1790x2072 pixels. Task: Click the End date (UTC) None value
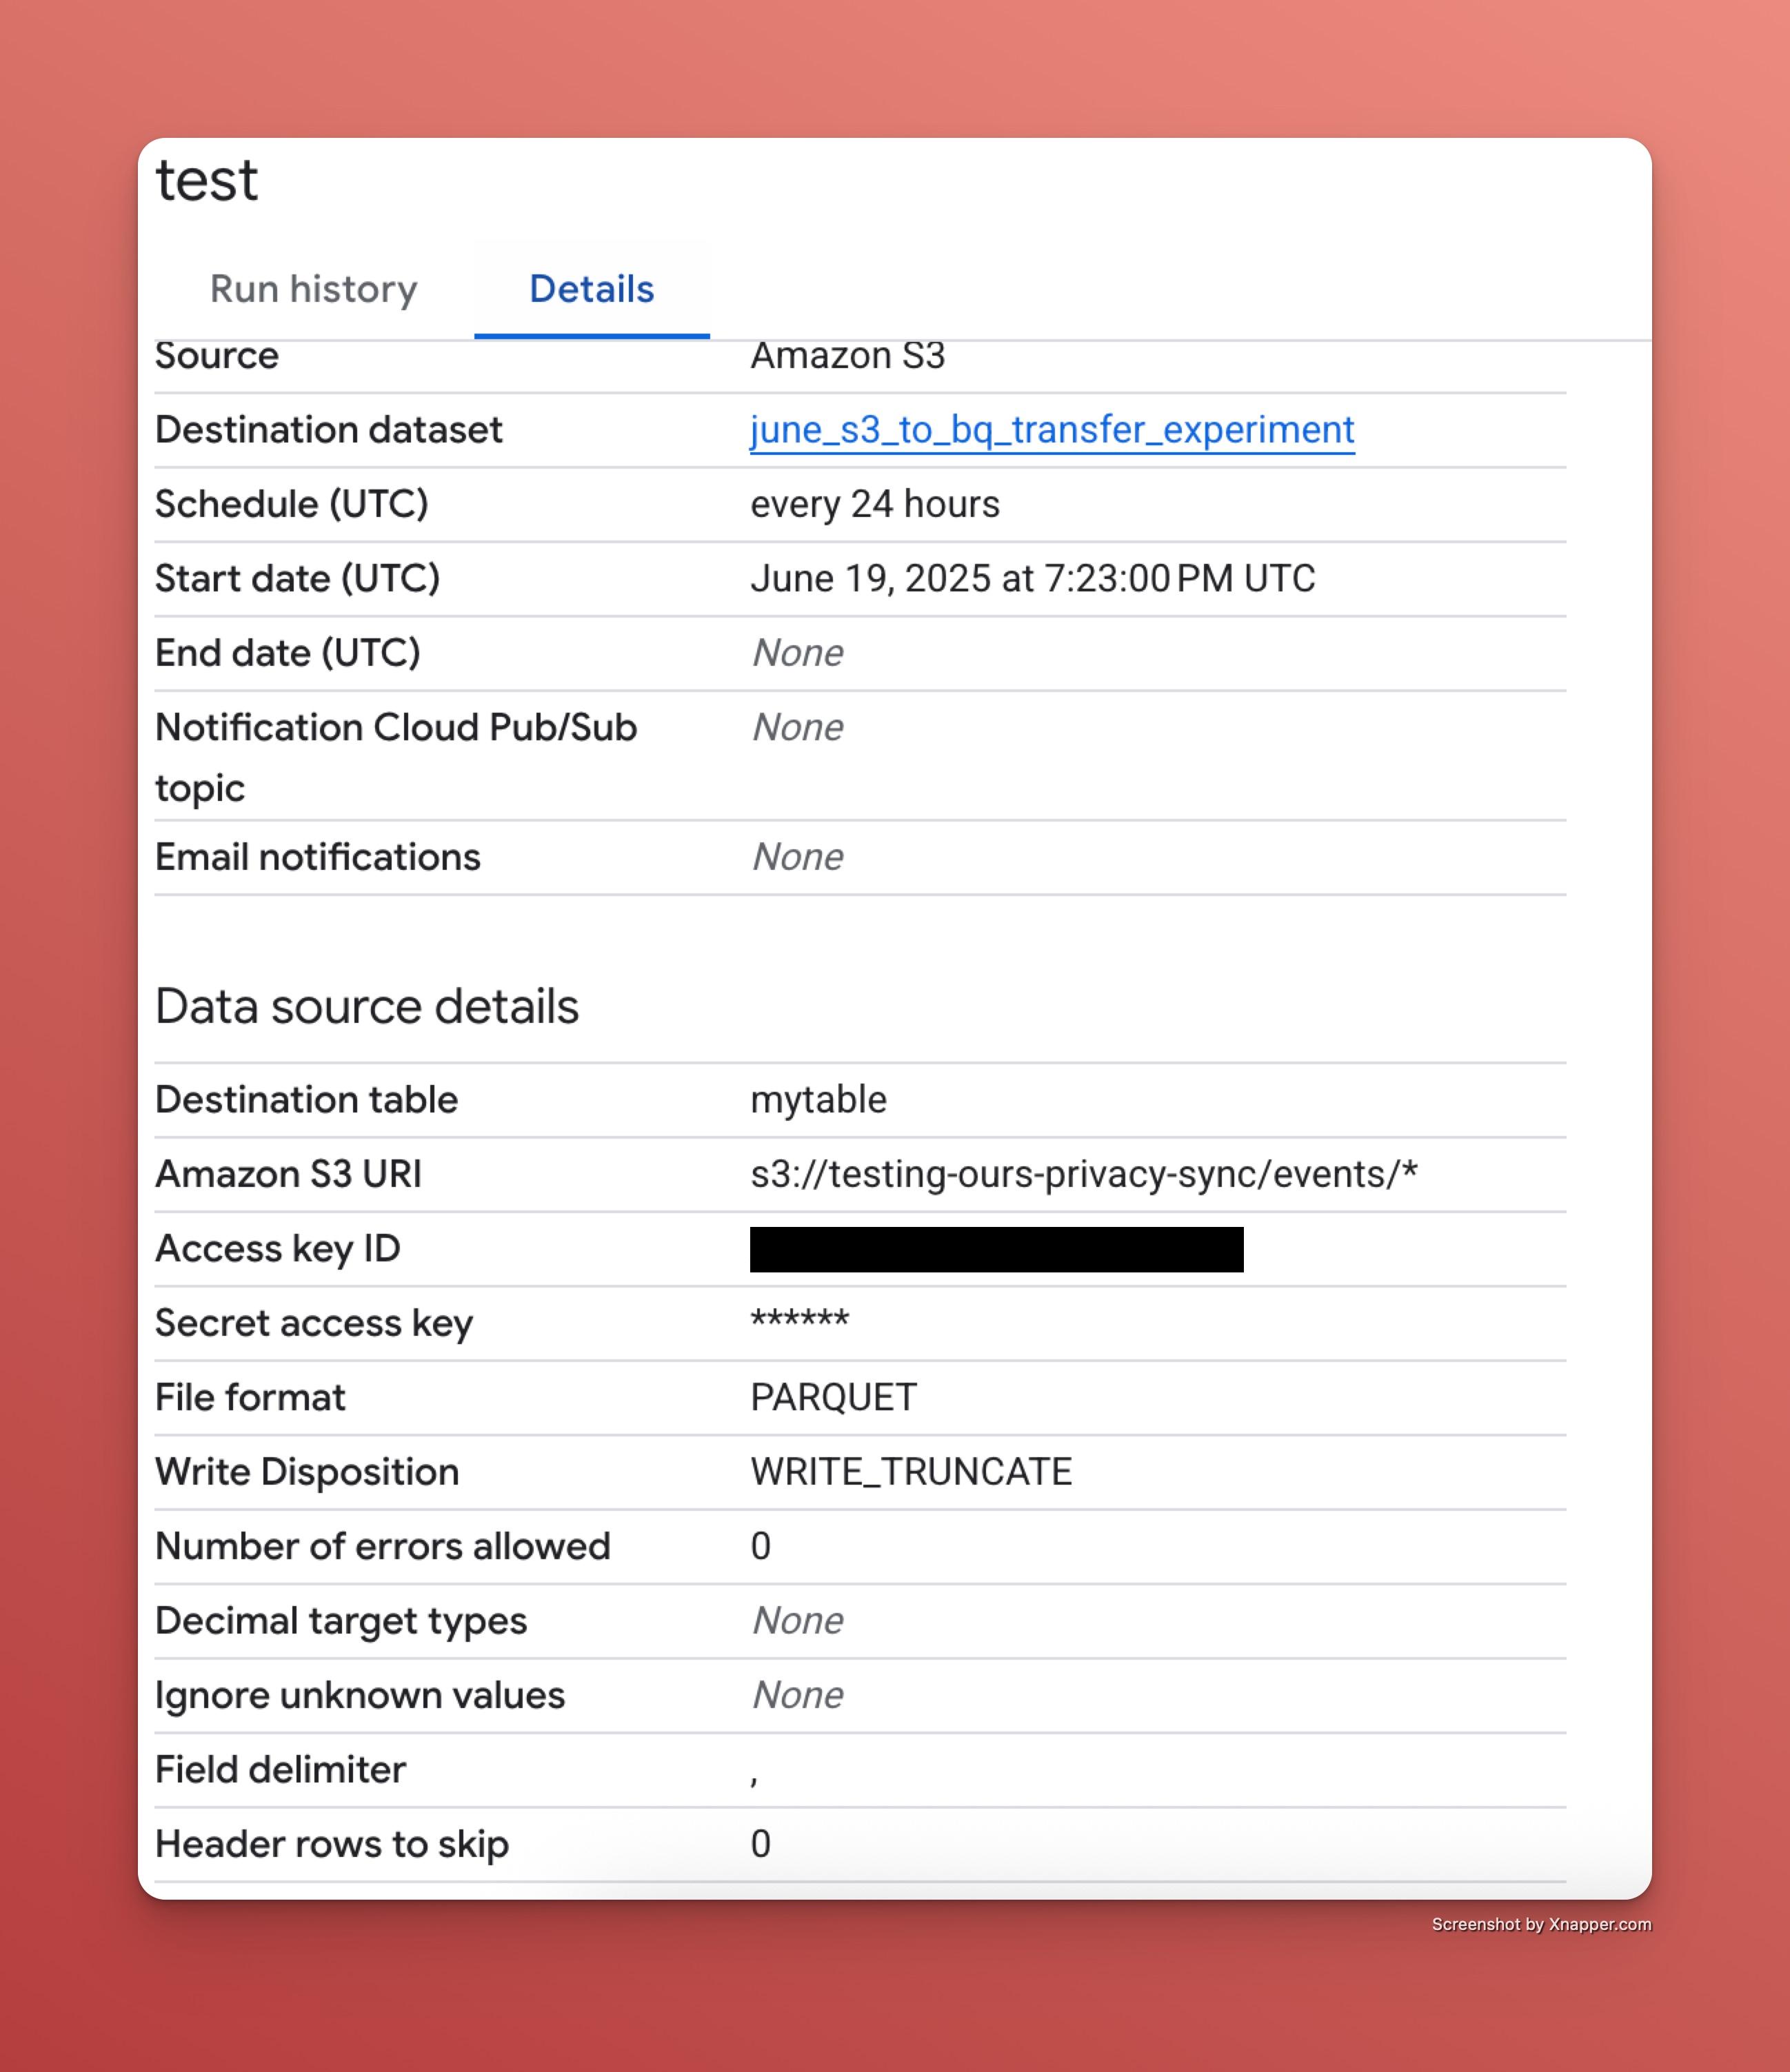pos(798,653)
